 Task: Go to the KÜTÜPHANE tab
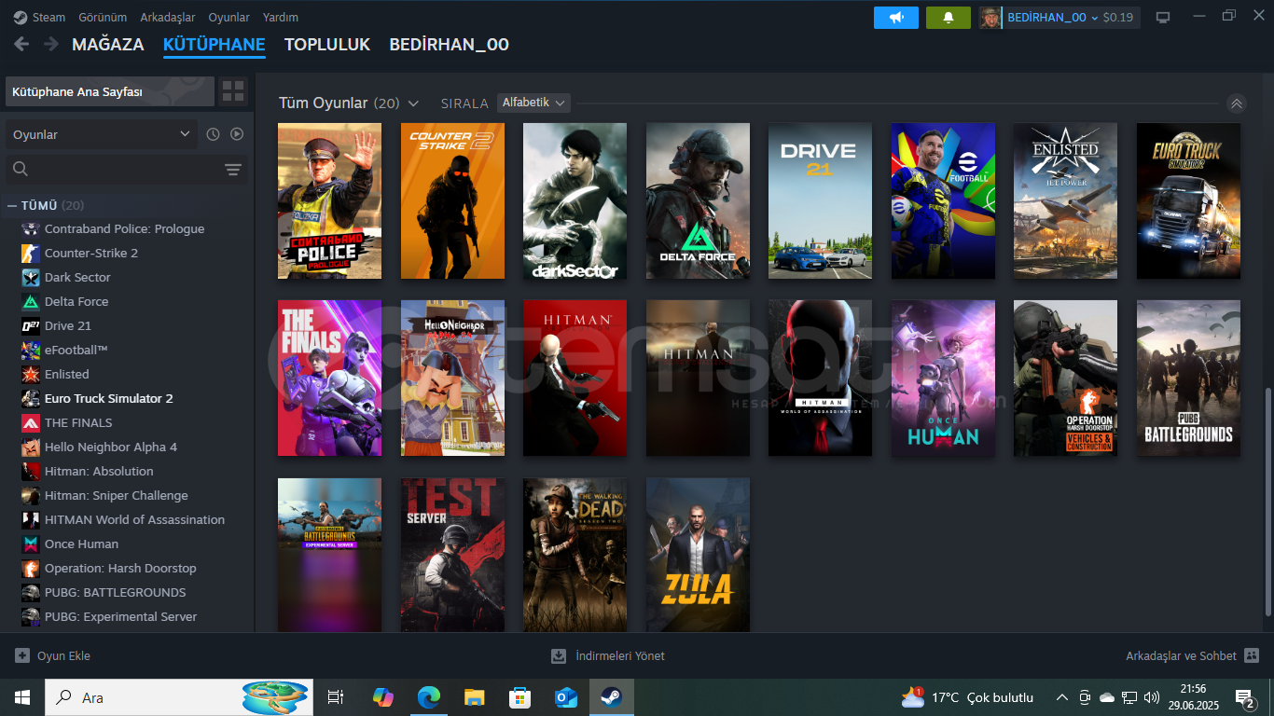tap(215, 45)
